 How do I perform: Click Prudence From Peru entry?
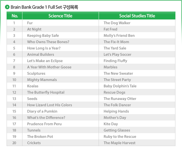(x=44, y=124)
